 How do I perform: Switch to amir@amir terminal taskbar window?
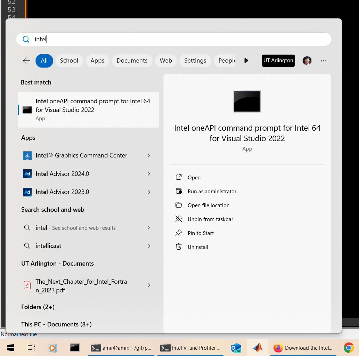click(121, 348)
